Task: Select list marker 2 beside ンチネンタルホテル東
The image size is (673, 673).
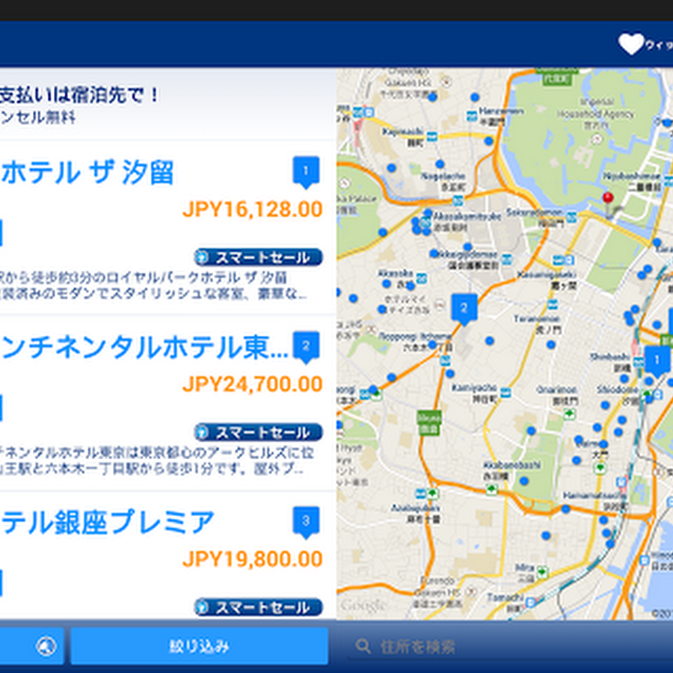Action: pos(306,347)
